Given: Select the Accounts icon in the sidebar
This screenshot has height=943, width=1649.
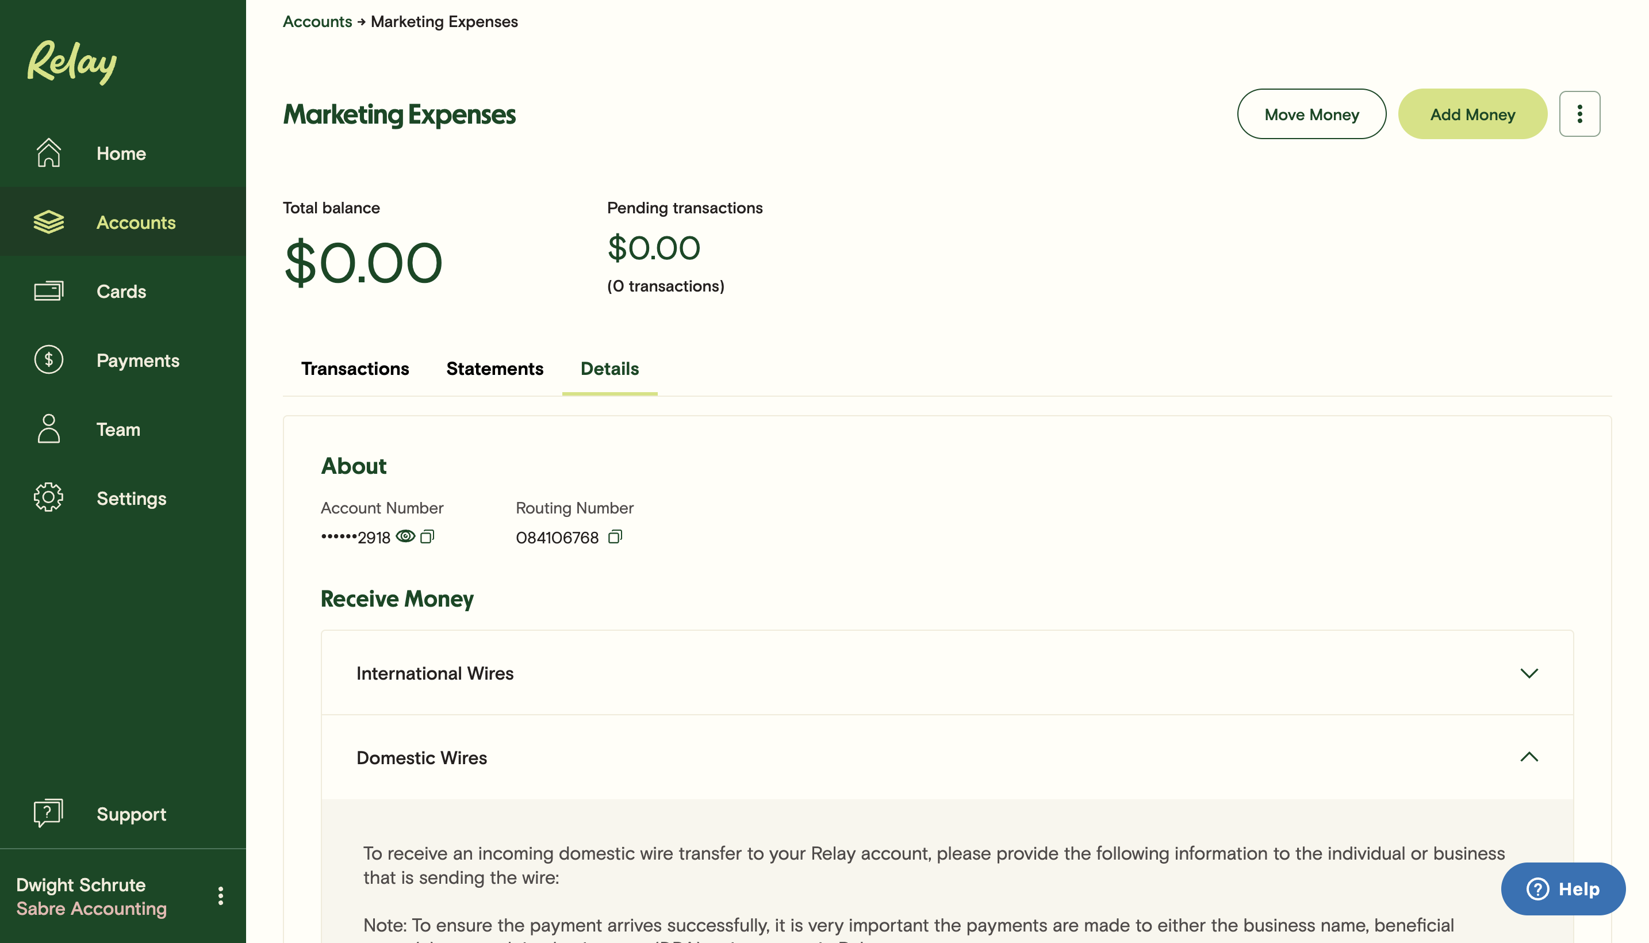Looking at the screenshot, I should (49, 222).
